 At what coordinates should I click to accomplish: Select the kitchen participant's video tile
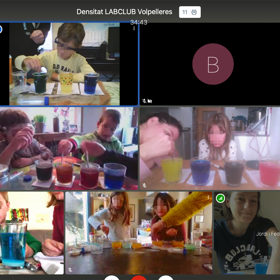210,148
